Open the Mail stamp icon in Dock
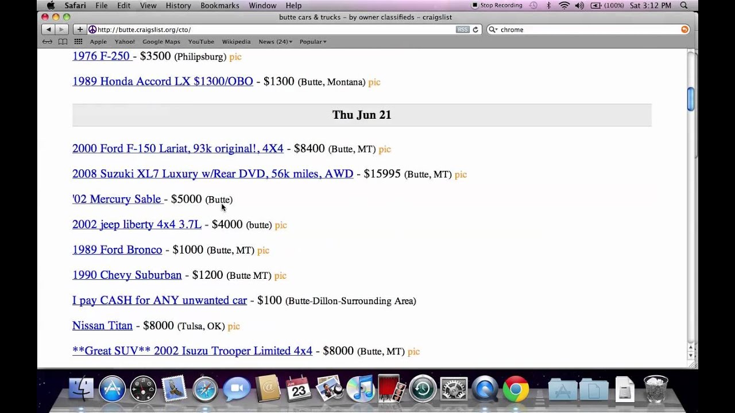The image size is (735, 413). point(174,389)
